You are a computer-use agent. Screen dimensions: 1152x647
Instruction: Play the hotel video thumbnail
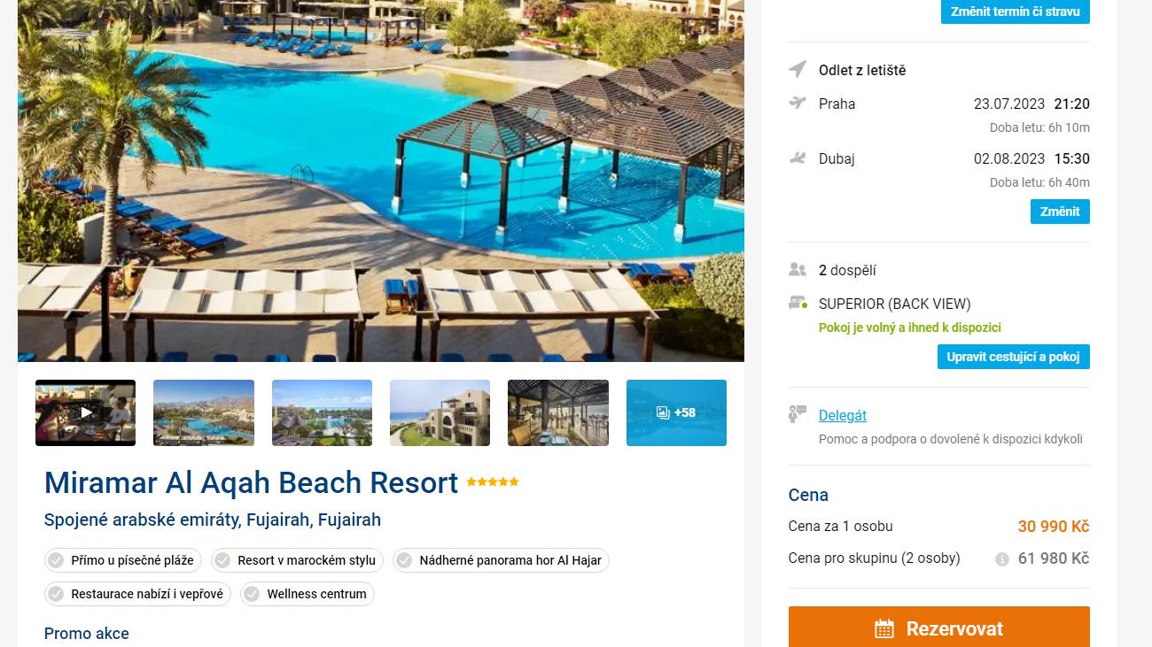[86, 412]
